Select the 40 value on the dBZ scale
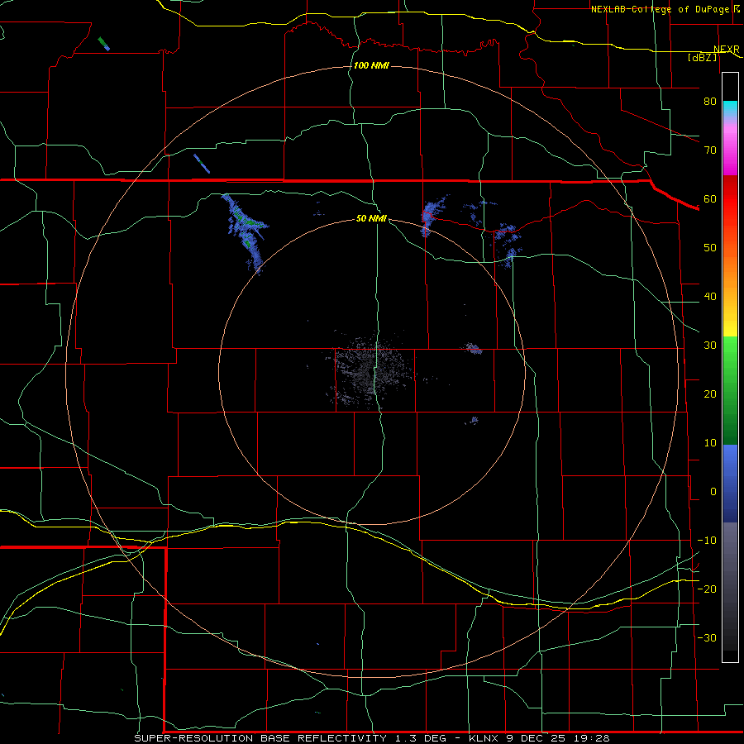 (x=710, y=297)
